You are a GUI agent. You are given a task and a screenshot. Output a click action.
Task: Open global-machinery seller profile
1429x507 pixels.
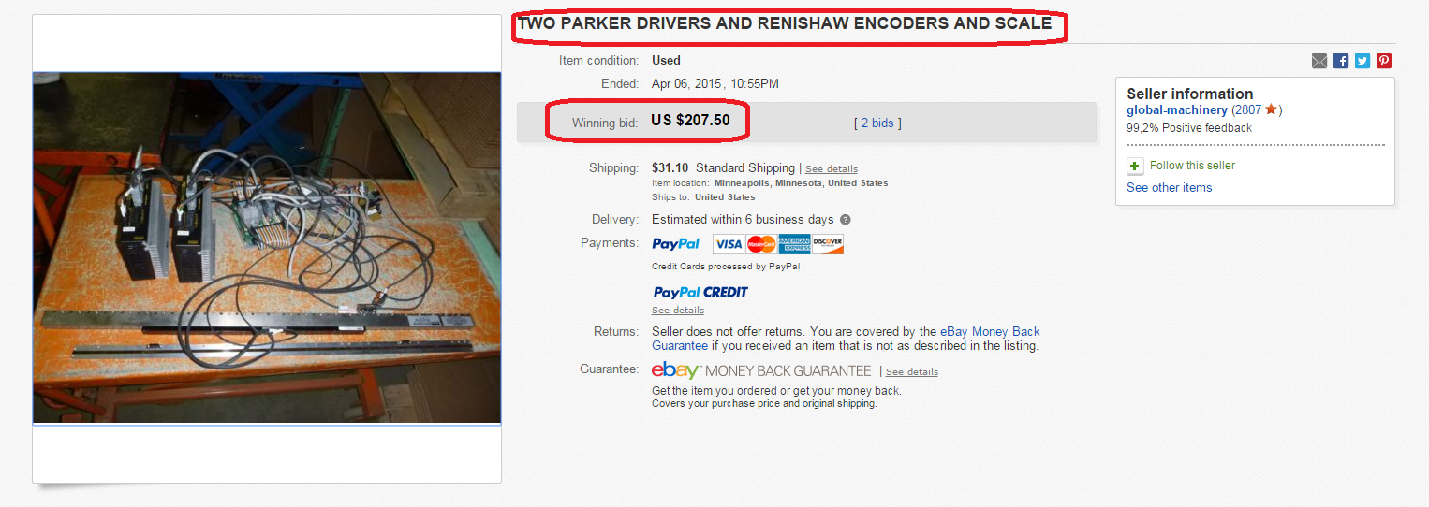point(1176,110)
